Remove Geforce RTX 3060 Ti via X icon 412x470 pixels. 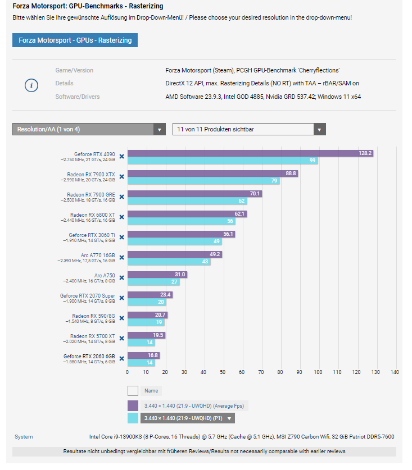click(121, 238)
